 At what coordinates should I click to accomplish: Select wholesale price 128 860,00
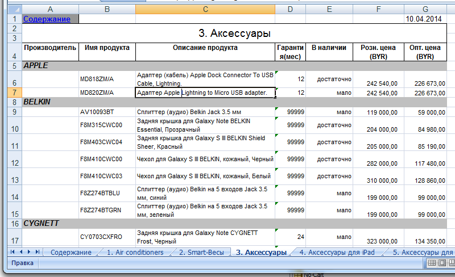click(425, 176)
